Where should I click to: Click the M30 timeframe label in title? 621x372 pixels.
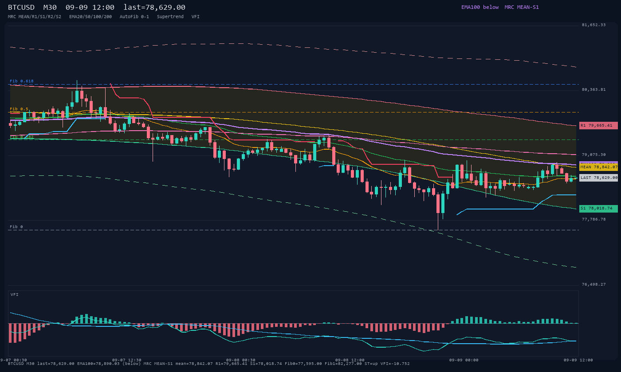pyautogui.click(x=50, y=8)
